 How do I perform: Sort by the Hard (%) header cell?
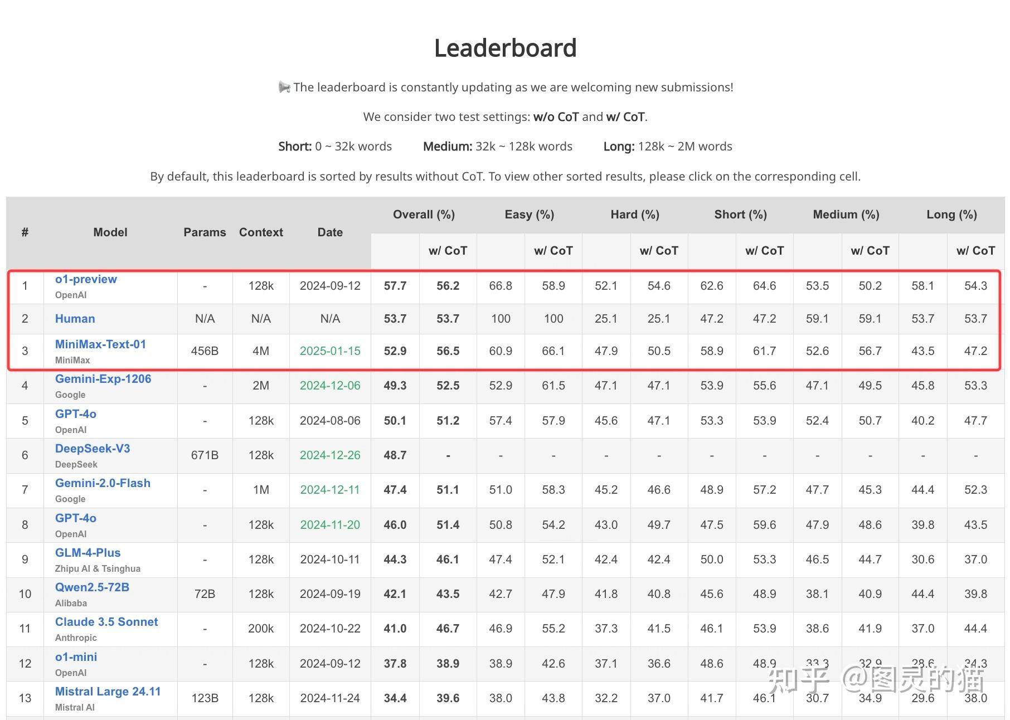point(635,215)
